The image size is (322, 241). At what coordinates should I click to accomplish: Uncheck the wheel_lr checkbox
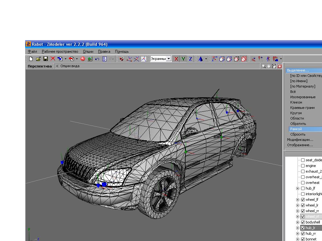coord(303,205)
